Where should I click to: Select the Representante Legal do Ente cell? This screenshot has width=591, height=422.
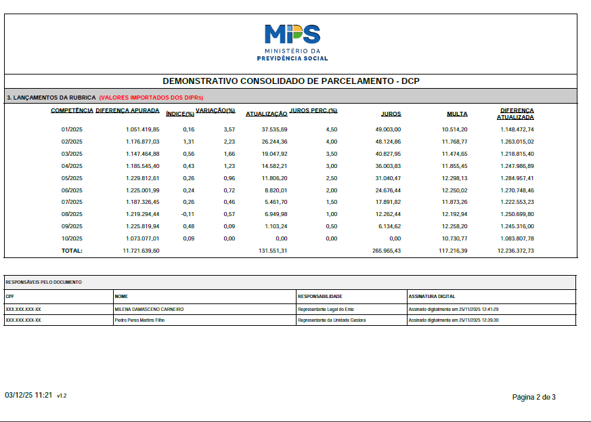click(326, 309)
